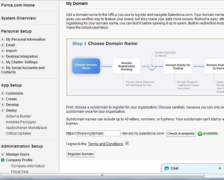Click the Deploy label in App Setup

(x=11, y=110)
